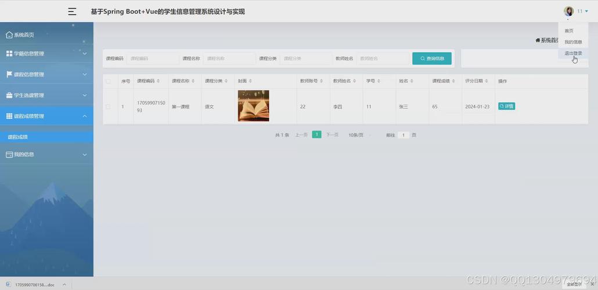Screen dimensions: 598x290
Task: Click the 课程名称 search input field
Action: [229, 59]
